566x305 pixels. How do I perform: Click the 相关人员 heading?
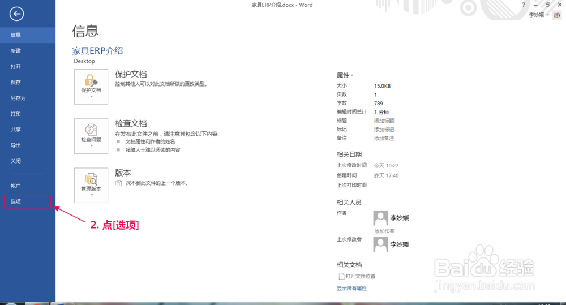click(349, 203)
